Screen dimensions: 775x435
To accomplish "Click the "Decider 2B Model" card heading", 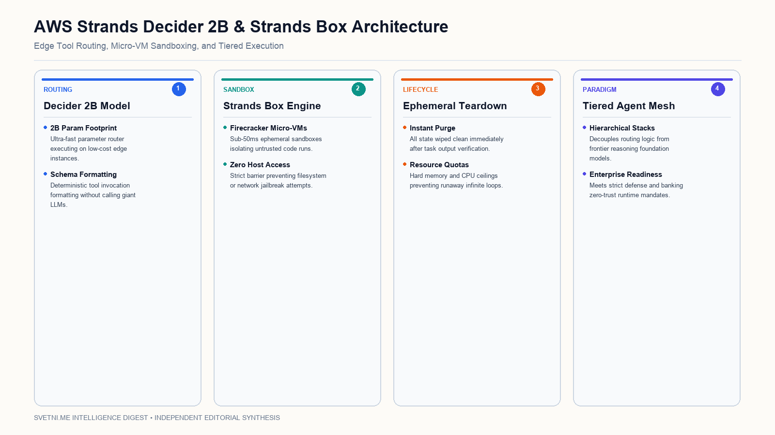I will [x=87, y=106].
